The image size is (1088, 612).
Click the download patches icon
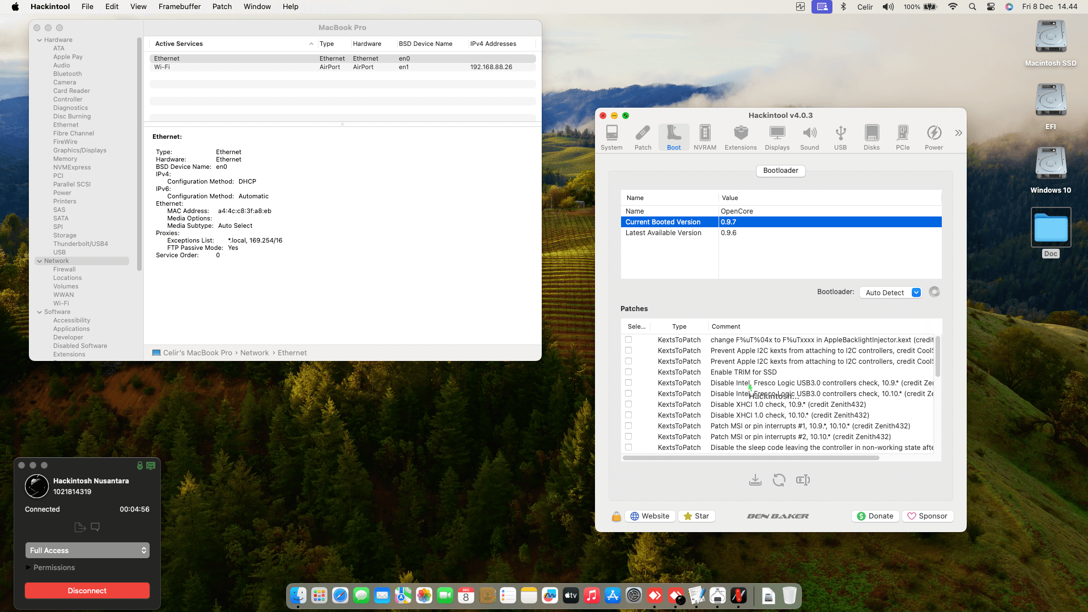pos(755,480)
